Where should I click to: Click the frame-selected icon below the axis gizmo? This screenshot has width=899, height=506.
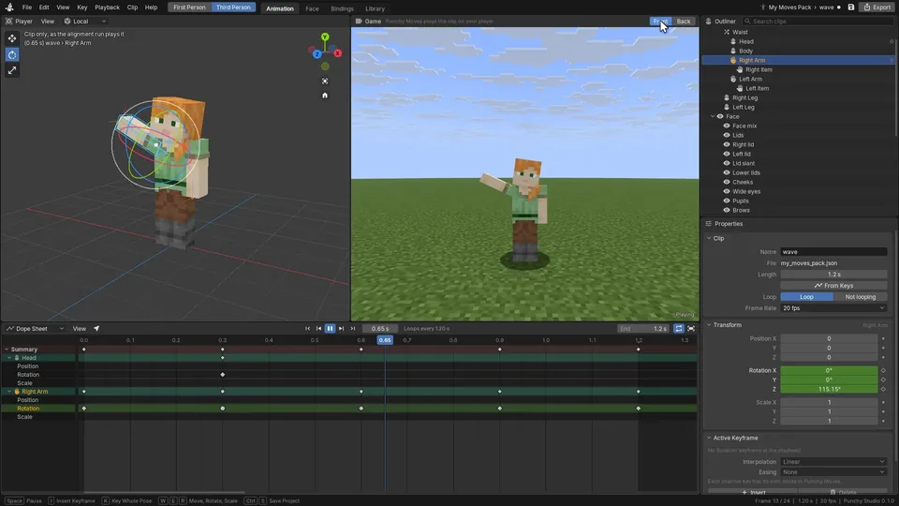325,82
